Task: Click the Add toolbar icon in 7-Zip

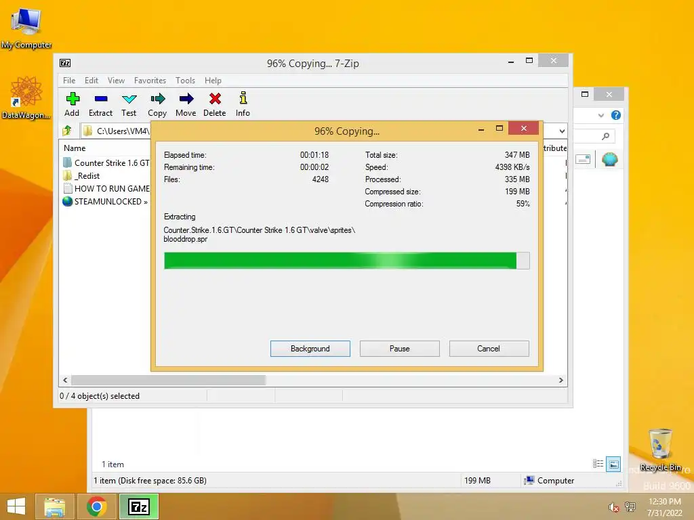Action: pos(72,104)
